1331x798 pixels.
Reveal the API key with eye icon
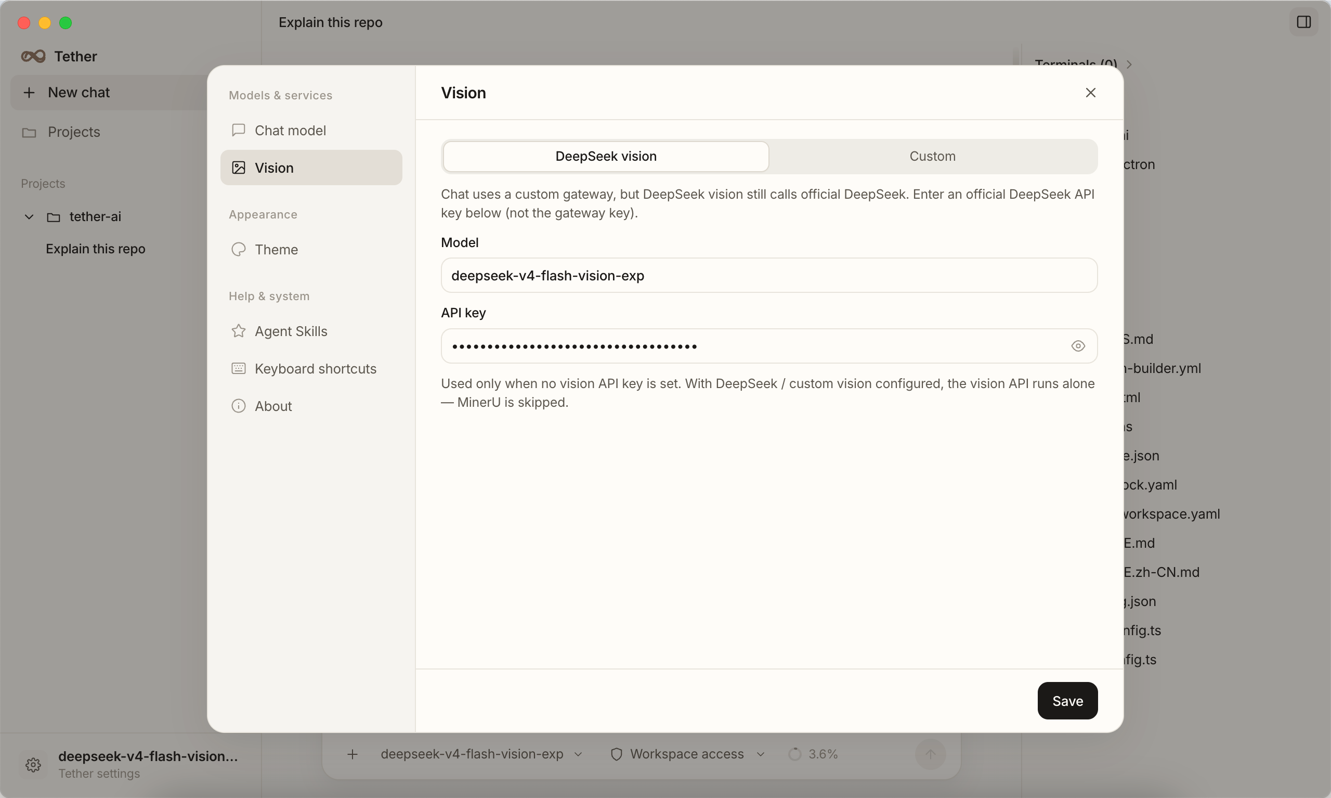pos(1078,346)
